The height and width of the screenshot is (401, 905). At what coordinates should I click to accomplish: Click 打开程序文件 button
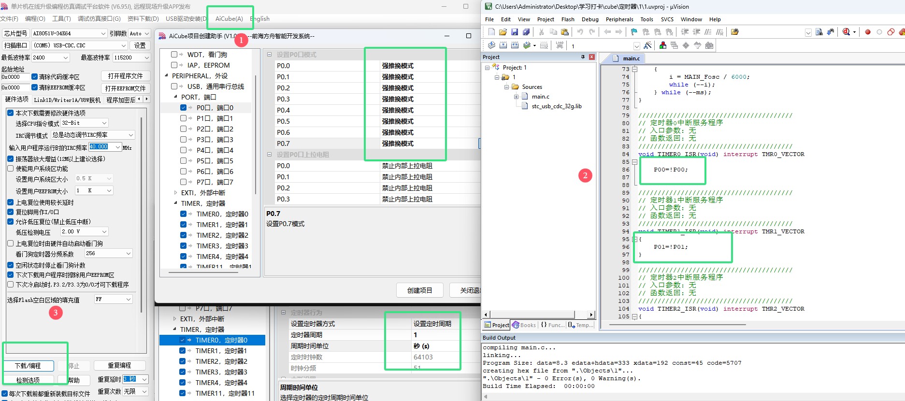125,76
